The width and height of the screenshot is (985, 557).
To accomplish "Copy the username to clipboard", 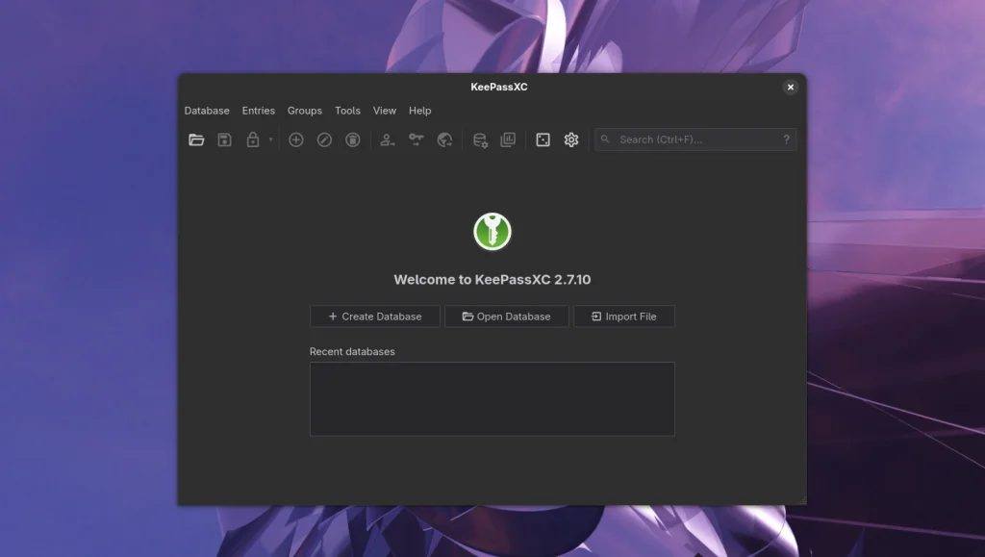I will [388, 139].
